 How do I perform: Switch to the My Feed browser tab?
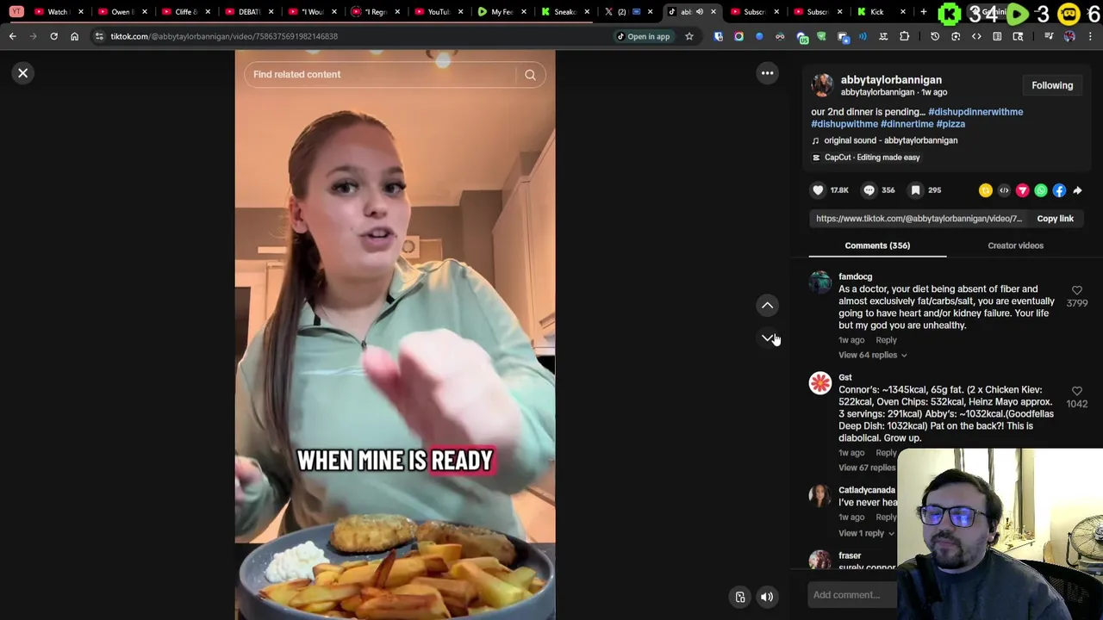tap(502, 12)
